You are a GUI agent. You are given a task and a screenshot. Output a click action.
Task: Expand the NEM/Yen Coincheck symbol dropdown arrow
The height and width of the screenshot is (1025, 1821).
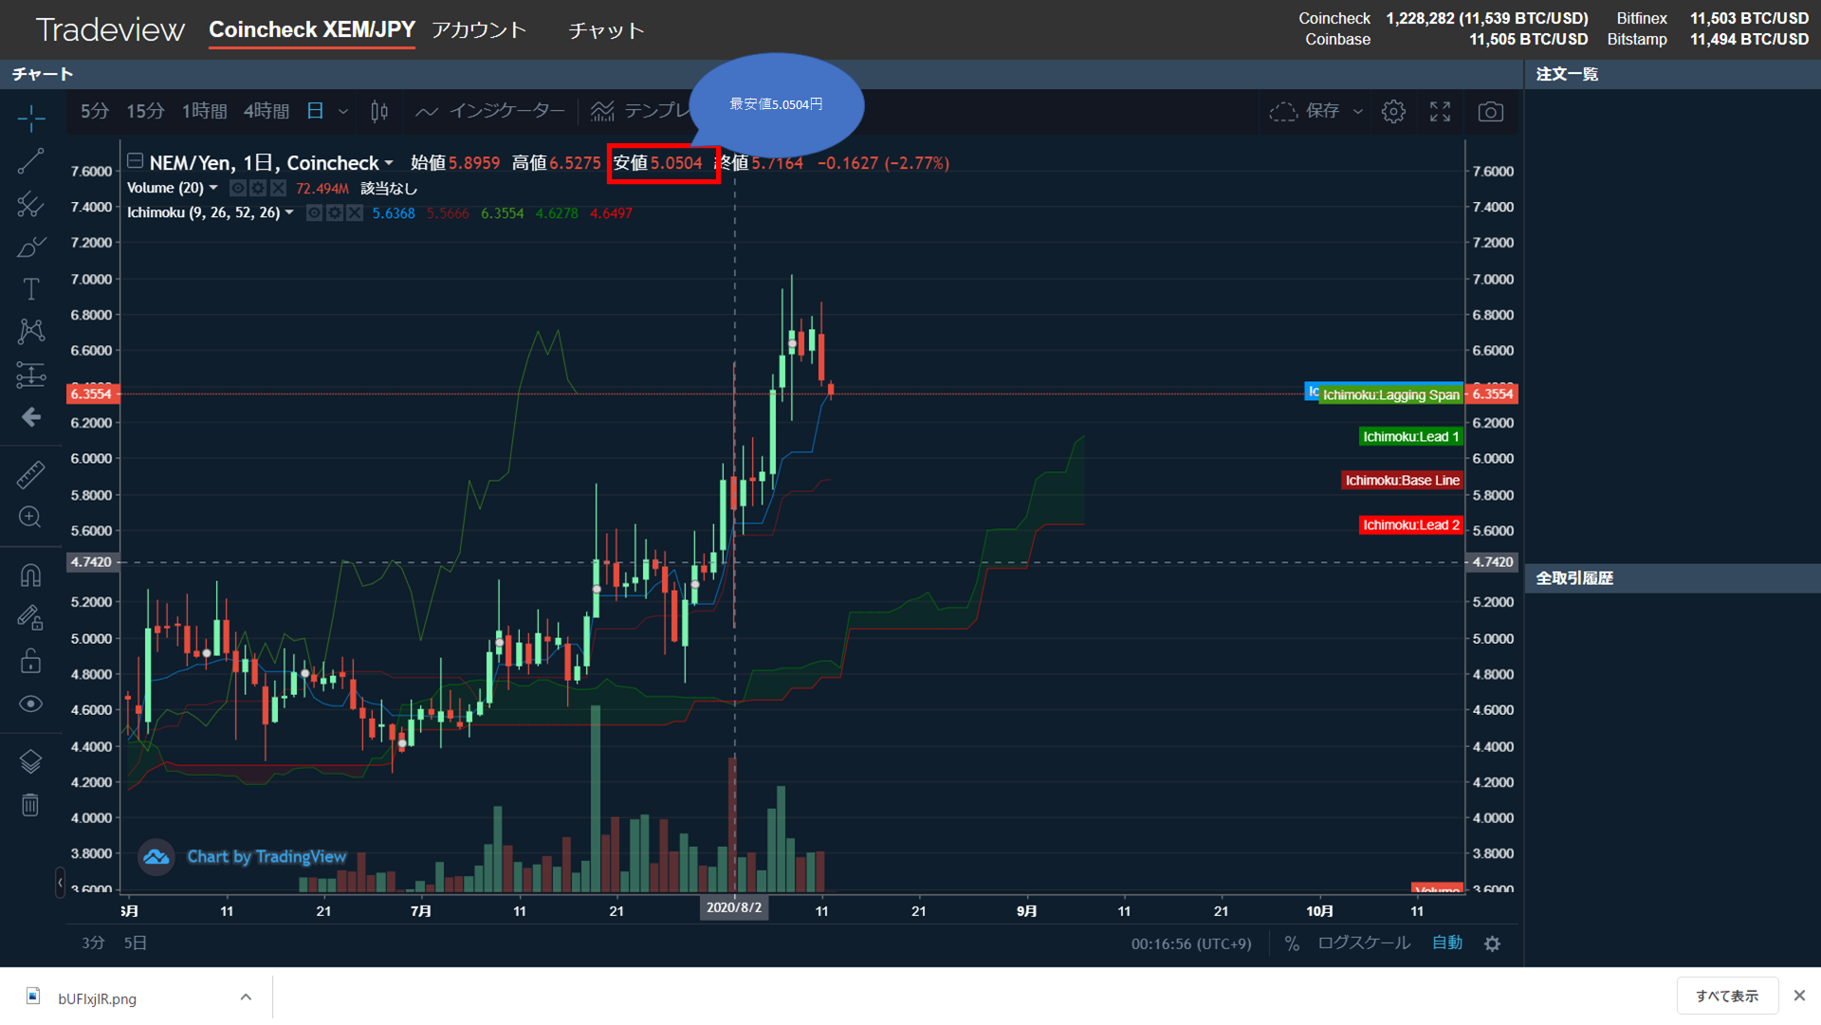click(389, 163)
